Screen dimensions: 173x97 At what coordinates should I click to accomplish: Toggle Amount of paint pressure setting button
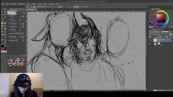click(23, 24)
